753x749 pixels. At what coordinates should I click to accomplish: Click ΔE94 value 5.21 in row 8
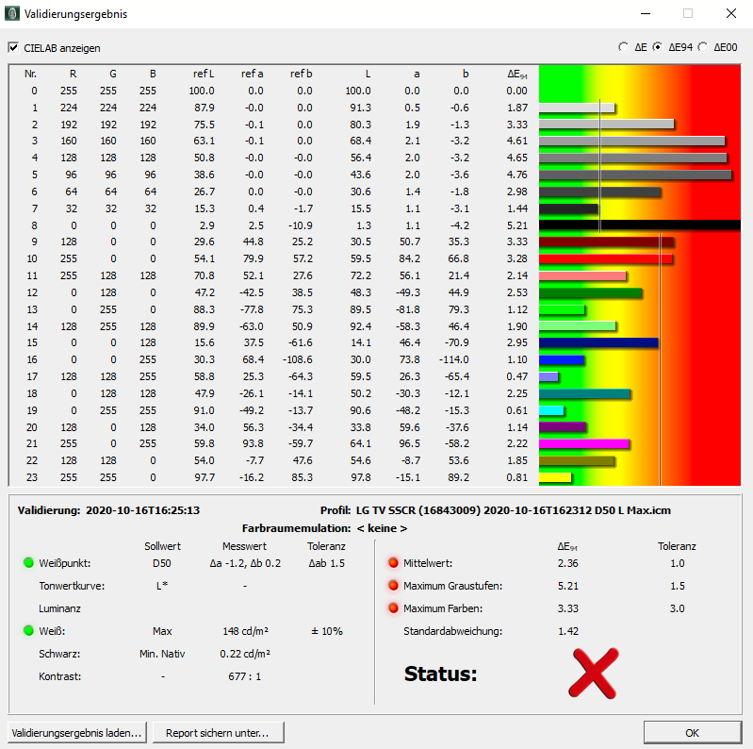(517, 225)
